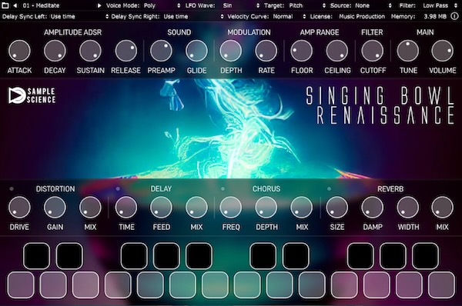Go to previous preset arrow

click(15, 5)
